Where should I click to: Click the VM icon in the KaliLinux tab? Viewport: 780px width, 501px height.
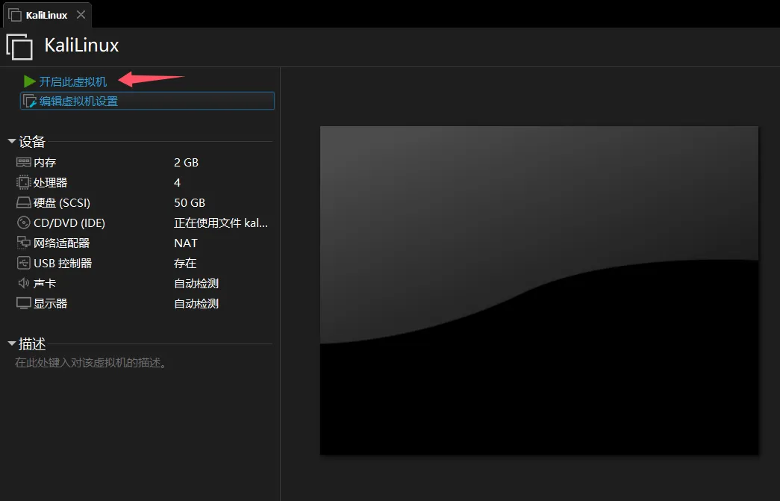point(15,15)
